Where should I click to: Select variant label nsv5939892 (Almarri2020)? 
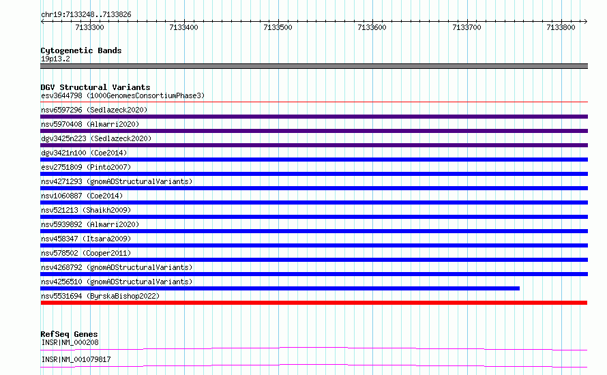tap(90, 224)
